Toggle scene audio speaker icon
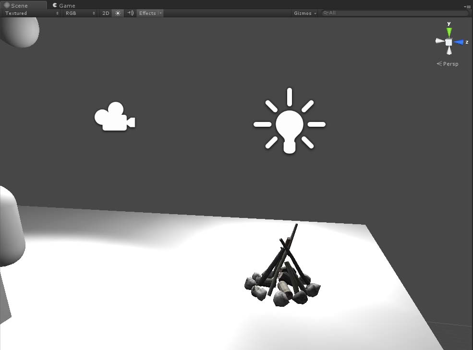This screenshot has width=473, height=350. (x=130, y=13)
